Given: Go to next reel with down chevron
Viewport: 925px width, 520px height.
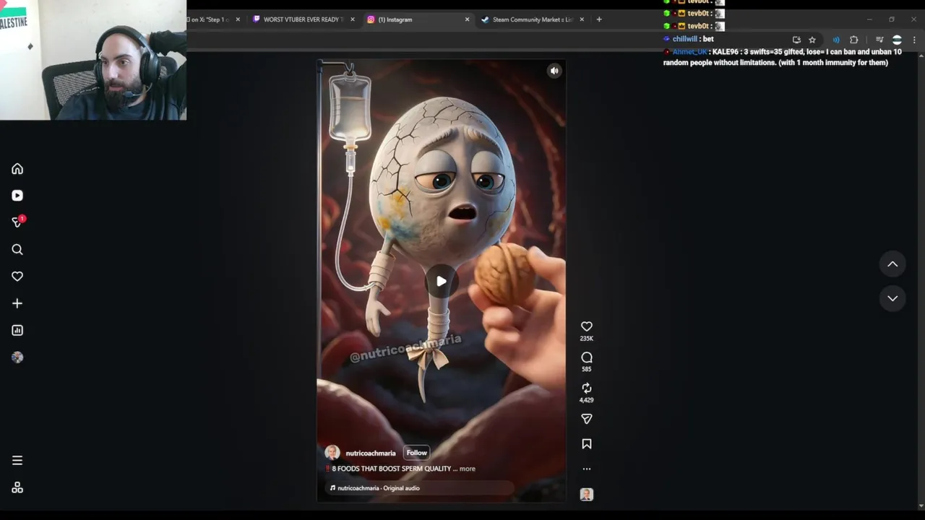Looking at the screenshot, I should [x=892, y=298].
